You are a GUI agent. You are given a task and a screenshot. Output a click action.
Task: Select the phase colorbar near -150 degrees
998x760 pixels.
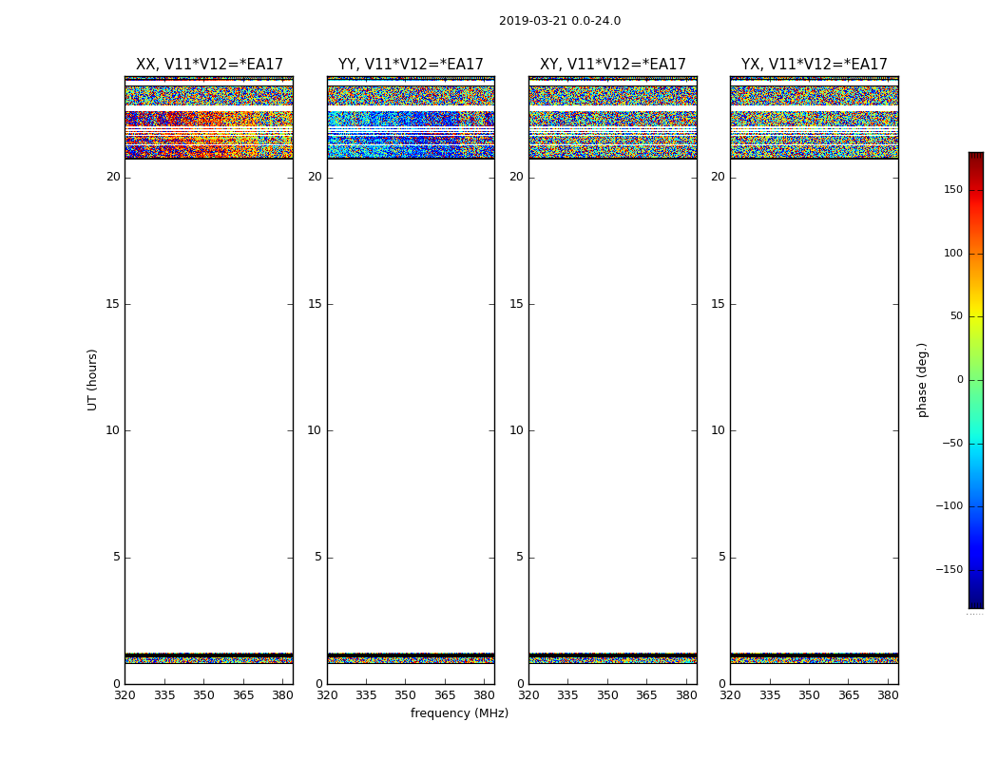(x=976, y=569)
